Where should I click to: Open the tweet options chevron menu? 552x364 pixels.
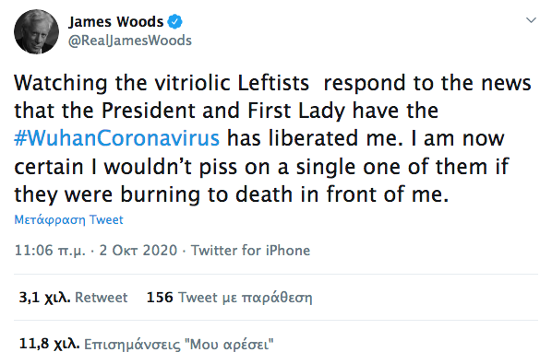pyautogui.click(x=531, y=20)
